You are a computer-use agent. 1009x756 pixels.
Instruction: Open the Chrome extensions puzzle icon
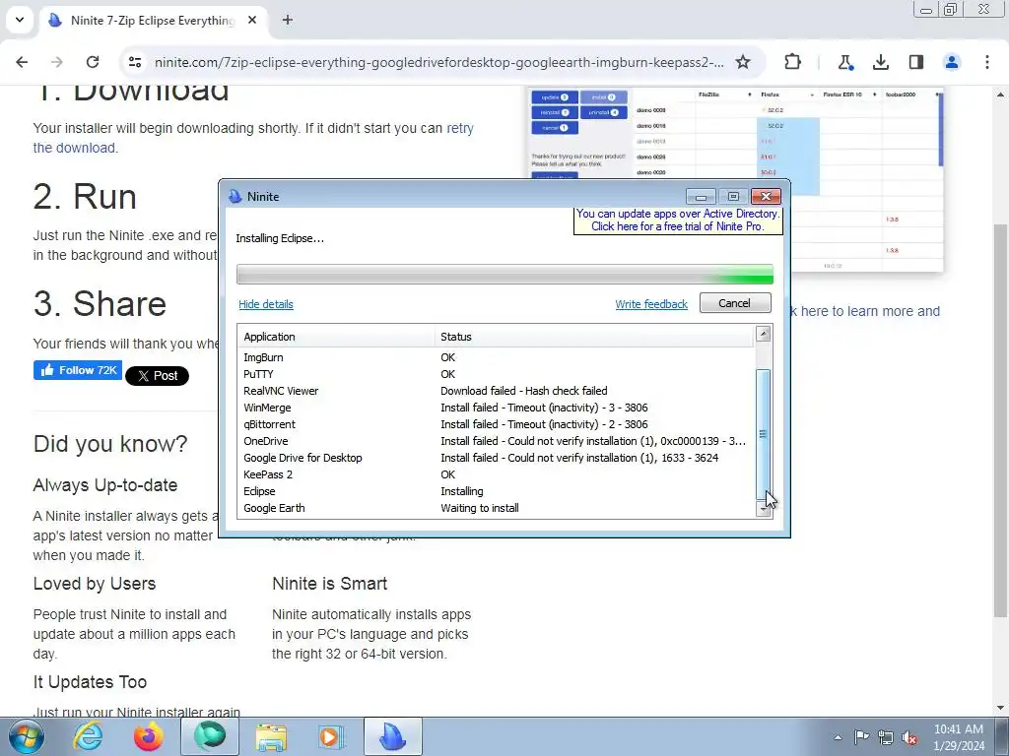[x=793, y=62]
